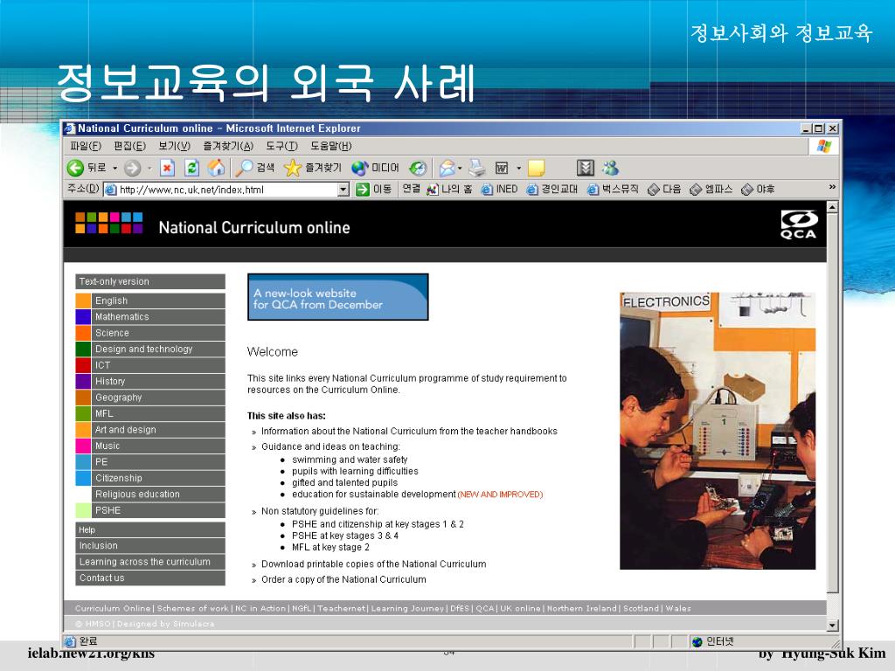
Task: Refresh the page with green arrows icon
Action: pos(191,168)
